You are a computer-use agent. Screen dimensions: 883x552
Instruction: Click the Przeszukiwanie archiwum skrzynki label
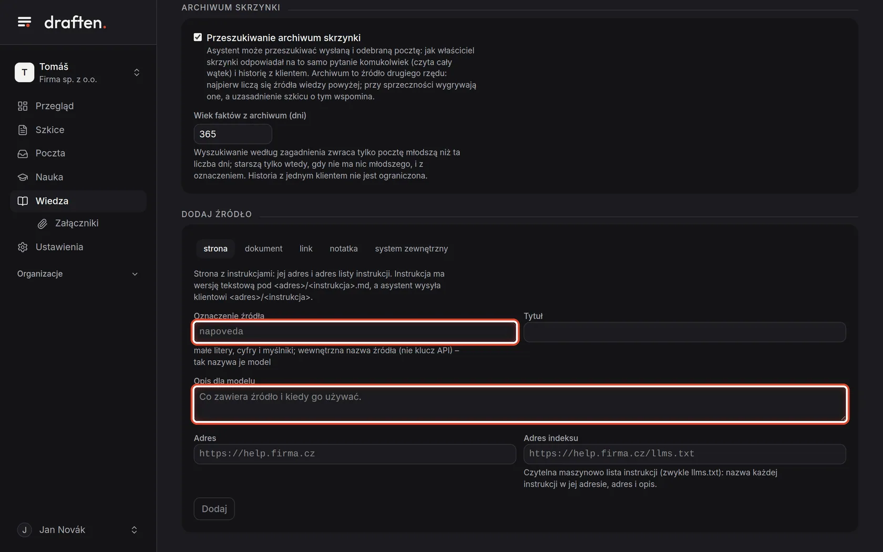[283, 38]
